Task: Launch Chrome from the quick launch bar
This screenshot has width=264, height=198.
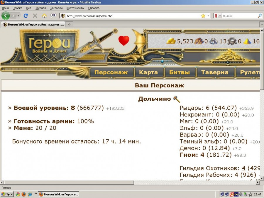Action: 18,194
